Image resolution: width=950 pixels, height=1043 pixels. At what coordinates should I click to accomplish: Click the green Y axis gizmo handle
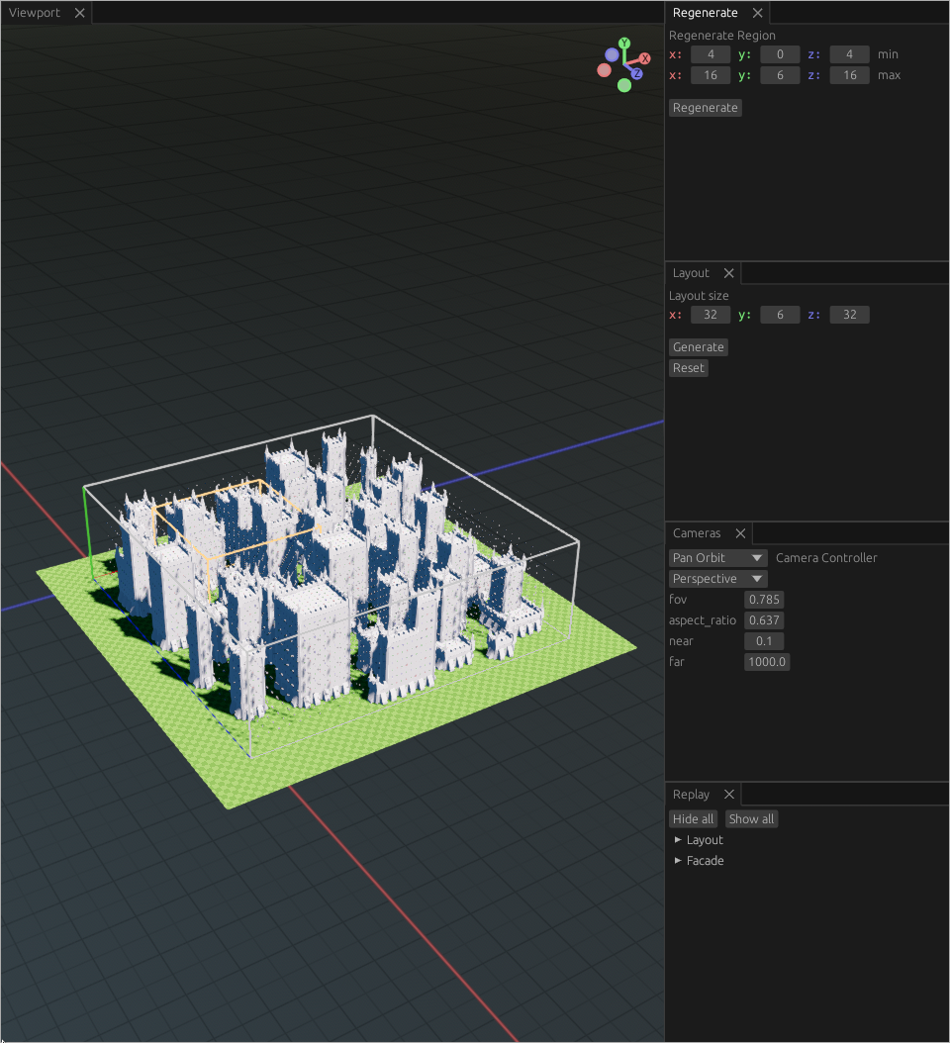tap(624, 44)
